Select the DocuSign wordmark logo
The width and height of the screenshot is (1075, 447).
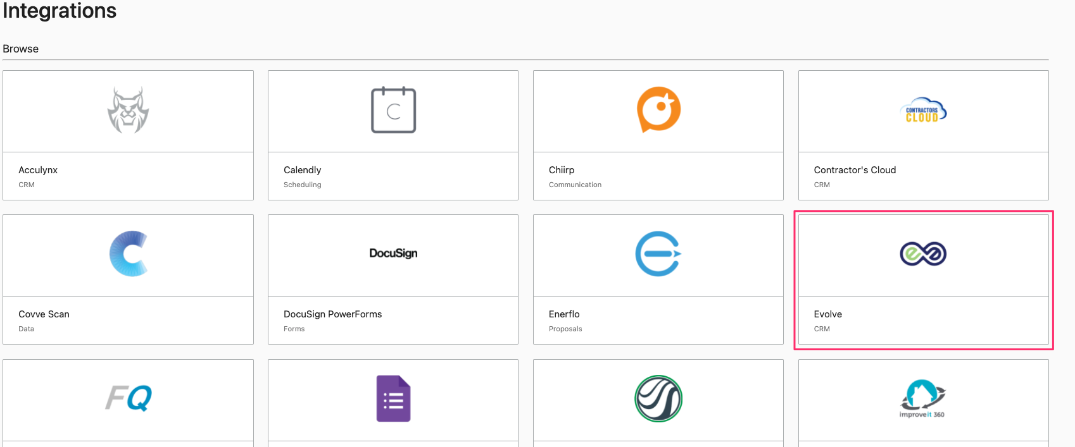[393, 253]
